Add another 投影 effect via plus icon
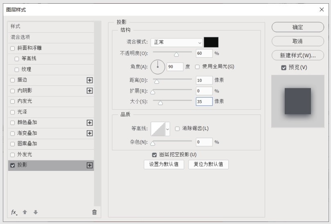331x224 pixels. 90,166
